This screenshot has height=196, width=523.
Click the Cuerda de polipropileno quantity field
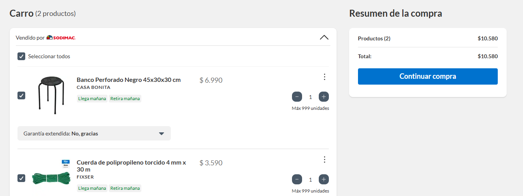pyautogui.click(x=310, y=180)
